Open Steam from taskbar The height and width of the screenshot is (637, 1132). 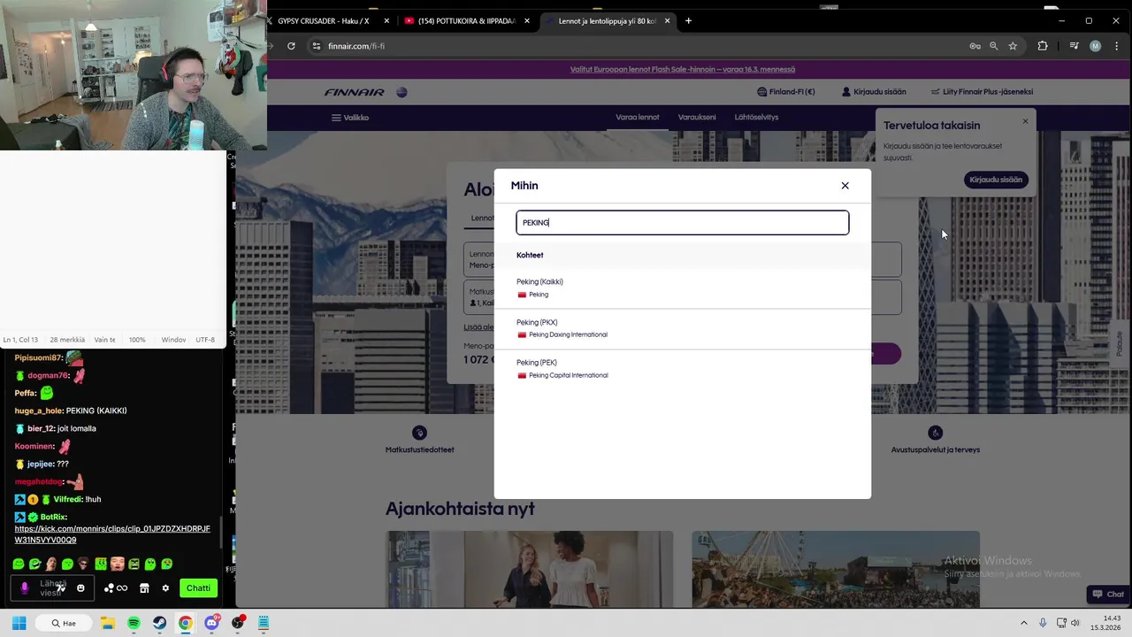(x=159, y=623)
